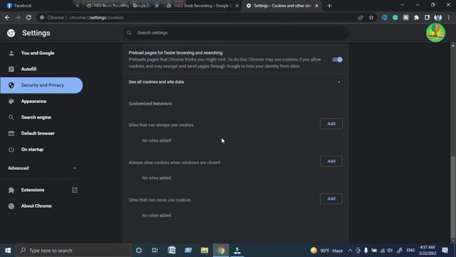The width and height of the screenshot is (456, 257).
Task: Open File Explorer from the taskbar
Action: tap(204, 251)
